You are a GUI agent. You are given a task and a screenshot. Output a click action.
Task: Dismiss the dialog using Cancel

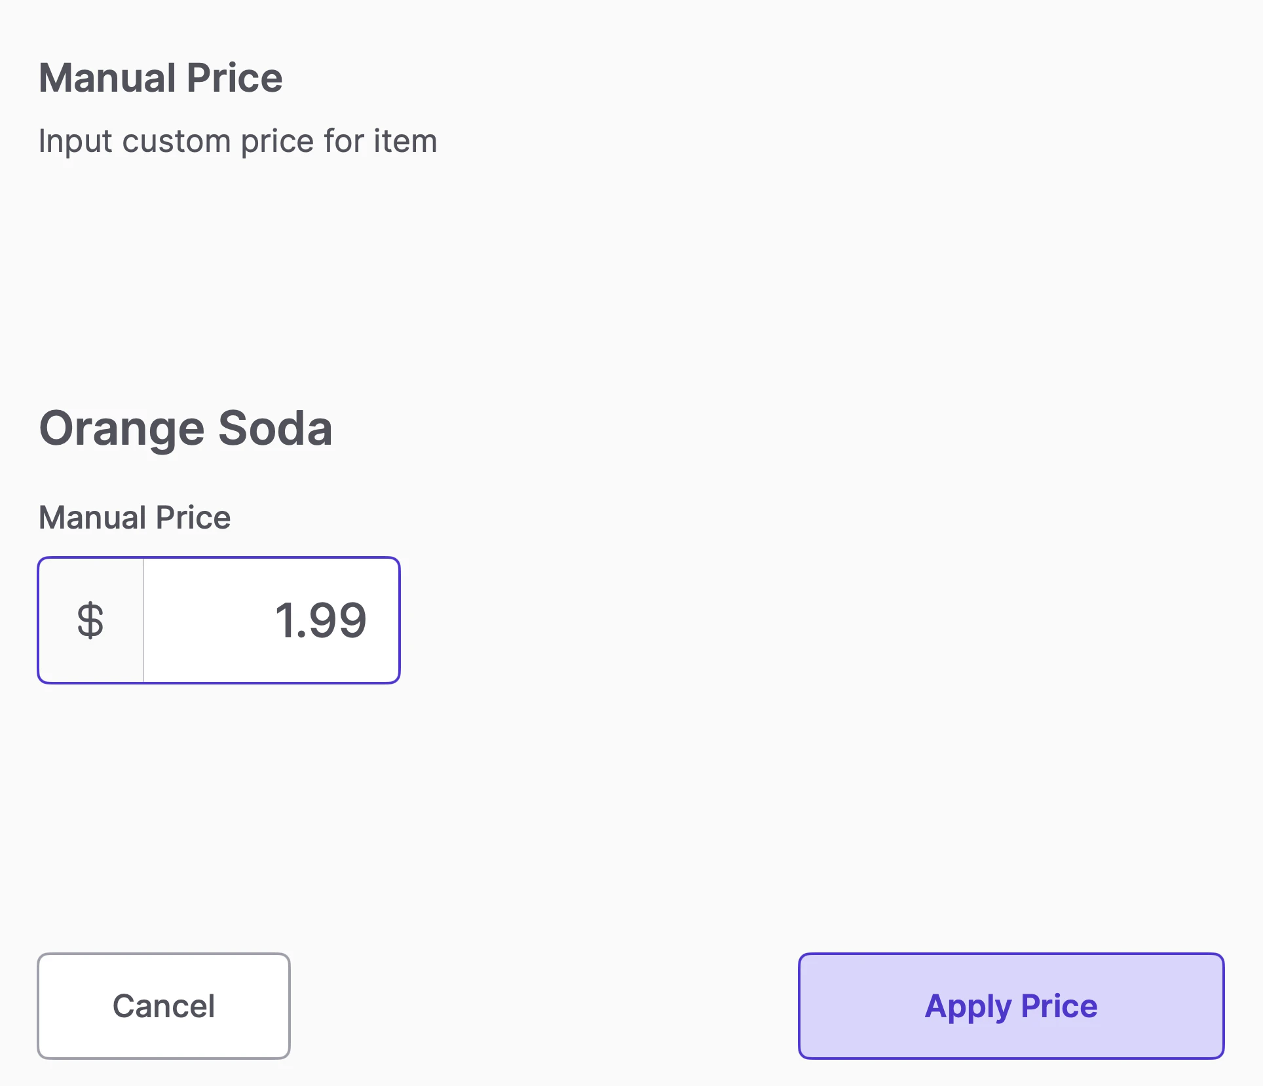tap(163, 1005)
